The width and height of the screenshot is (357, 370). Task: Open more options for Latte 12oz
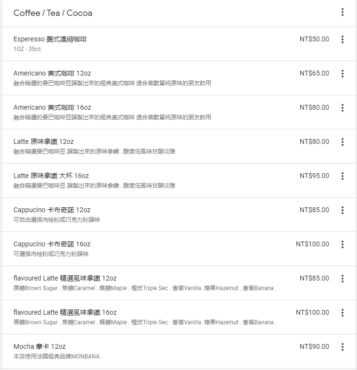click(342, 142)
